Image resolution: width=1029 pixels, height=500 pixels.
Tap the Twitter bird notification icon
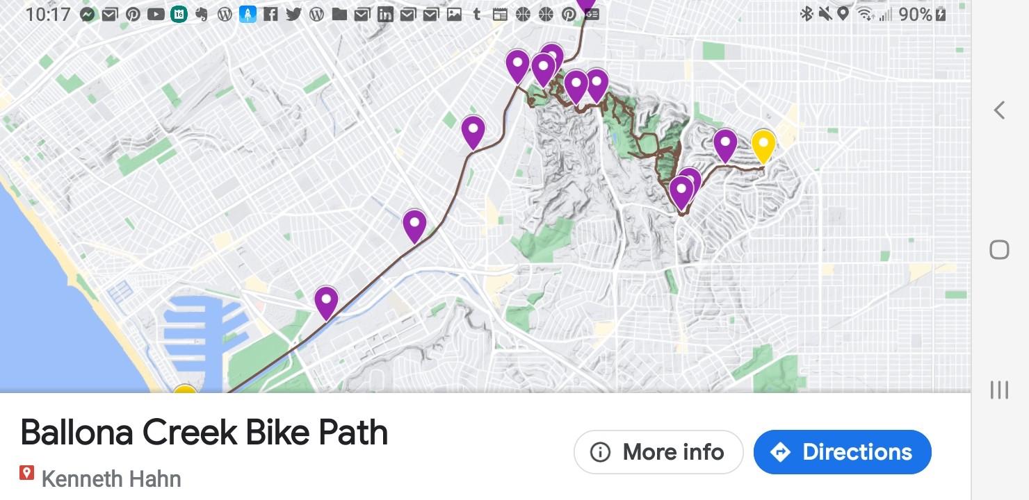[x=293, y=14]
